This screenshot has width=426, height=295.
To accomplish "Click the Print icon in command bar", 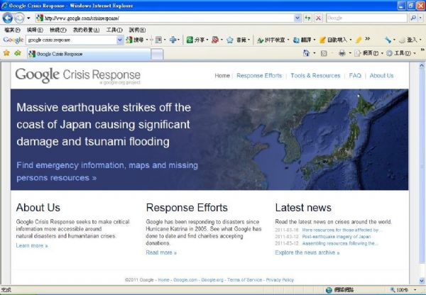I will pyautogui.click(x=342, y=53).
